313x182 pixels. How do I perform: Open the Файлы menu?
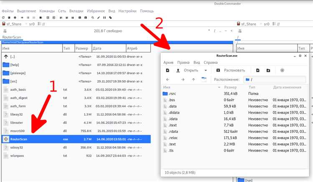click(x=8, y=11)
